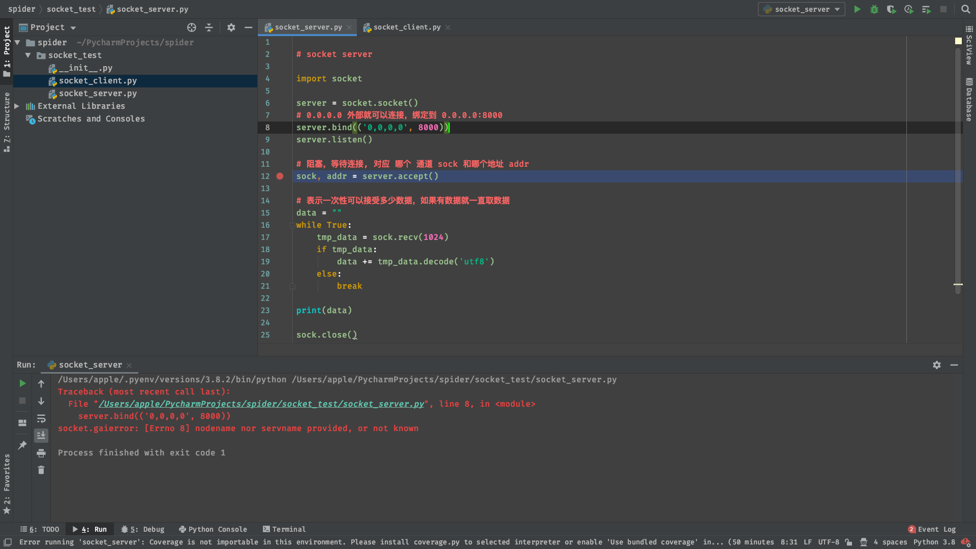976x549 pixels.
Task: Toggle soft-wrap in Run console
Action: (x=41, y=418)
